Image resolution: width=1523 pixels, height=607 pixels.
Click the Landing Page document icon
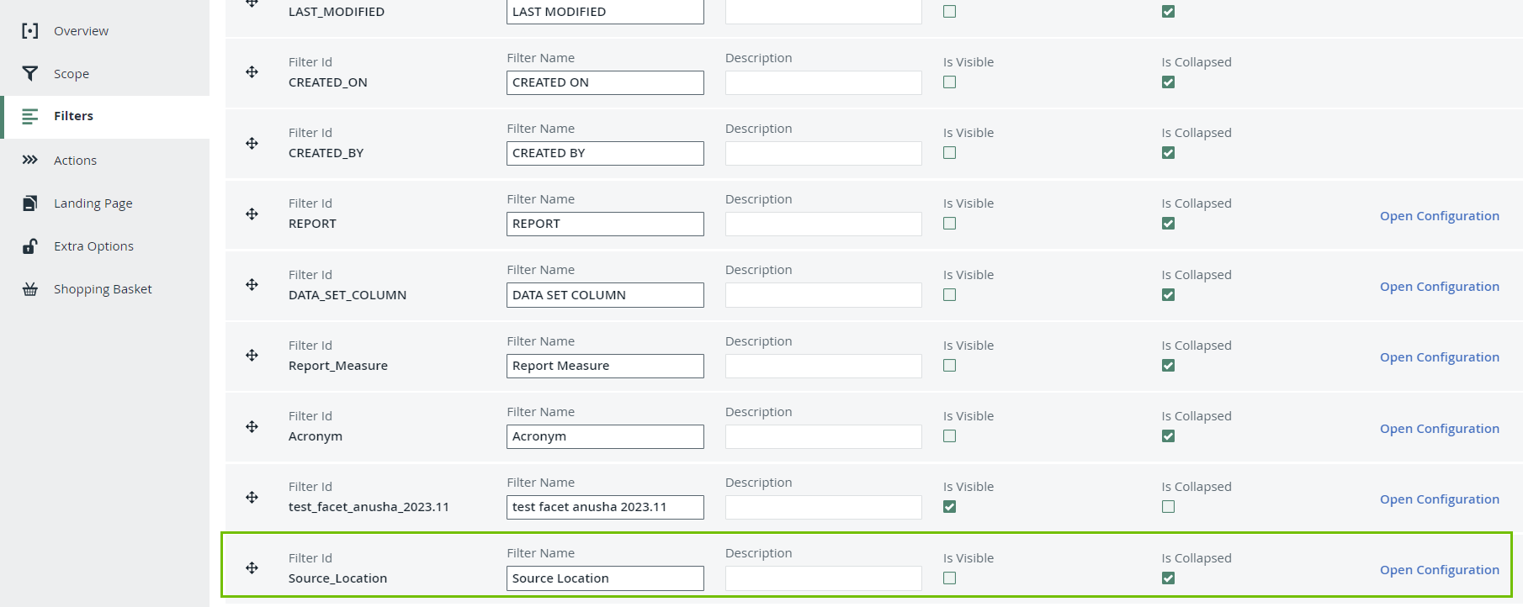click(30, 203)
